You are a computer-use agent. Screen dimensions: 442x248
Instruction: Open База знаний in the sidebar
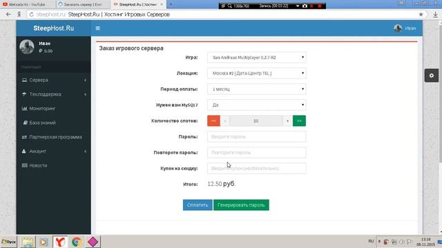click(x=54, y=123)
